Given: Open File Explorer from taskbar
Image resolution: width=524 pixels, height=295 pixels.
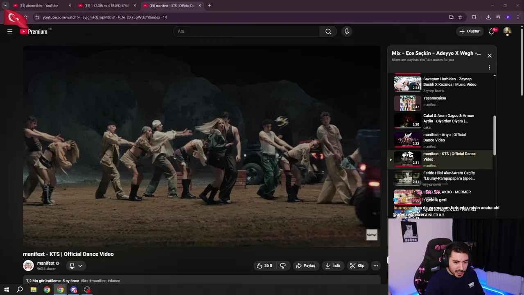Looking at the screenshot, I should (x=34, y=290).
